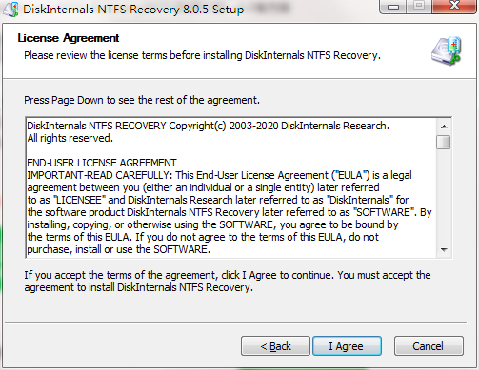Click the END-USER LICENSE AGREEMENT line

[x=102, y=163]
